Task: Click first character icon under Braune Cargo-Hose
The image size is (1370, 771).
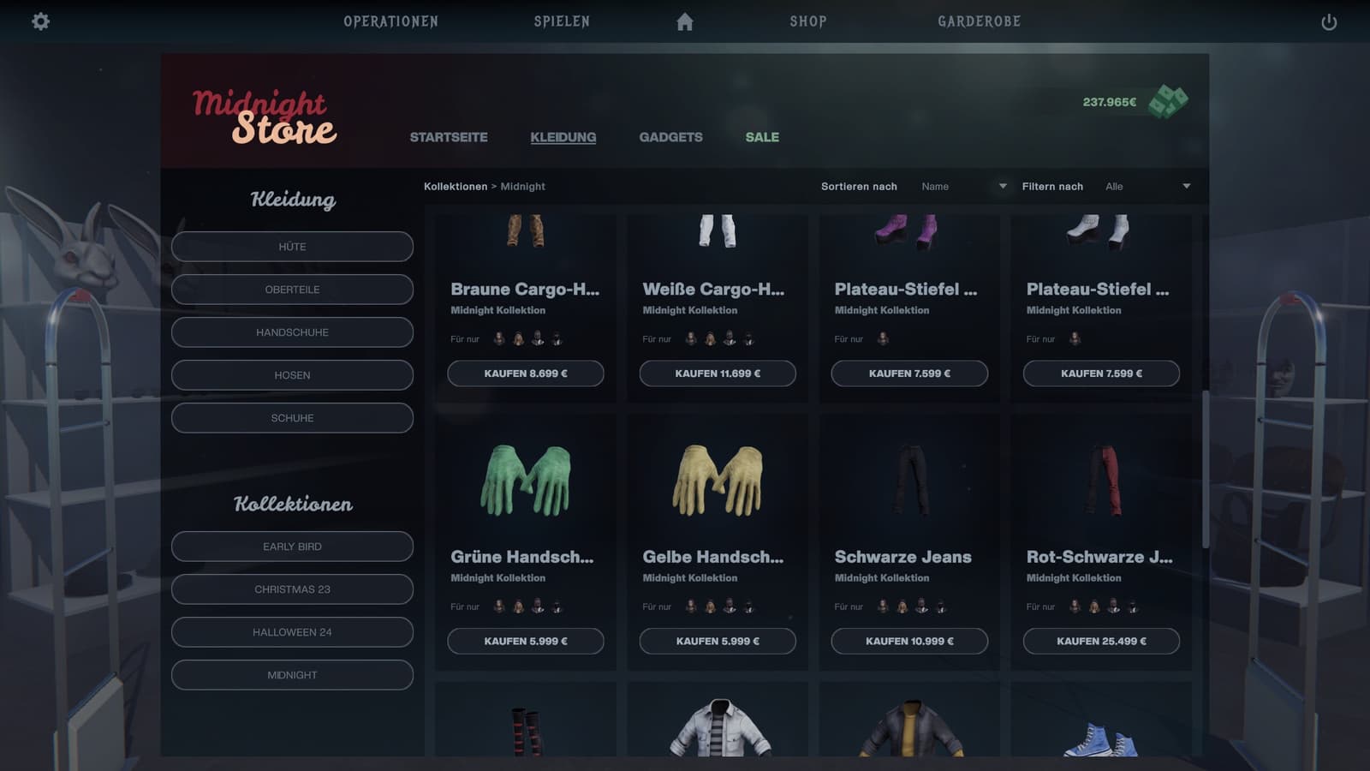Action: point(499,339)
